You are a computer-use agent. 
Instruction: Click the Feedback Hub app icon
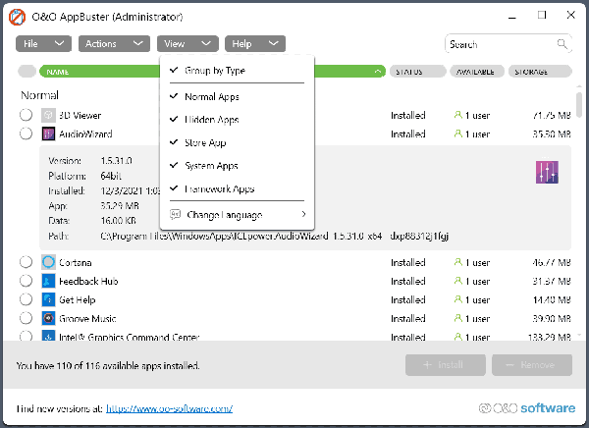pyautogui.click(x=48, y=281)
